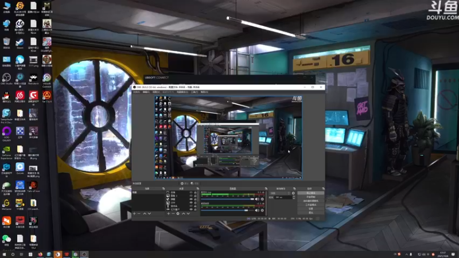Toggle visibility of game capture source row
459x258 pixels.
tap(191, 209)
